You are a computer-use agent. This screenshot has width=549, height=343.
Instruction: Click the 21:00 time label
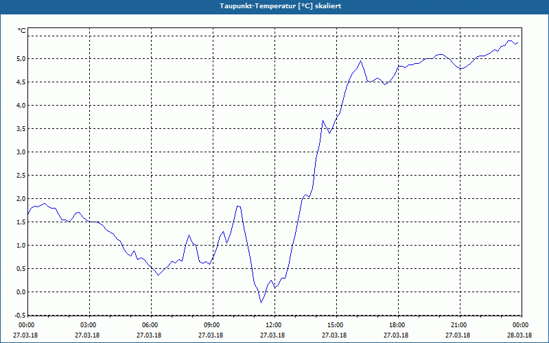coord(458,325)
